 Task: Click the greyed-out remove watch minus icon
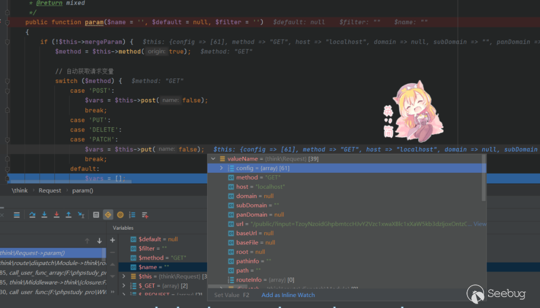coord(112,252)
